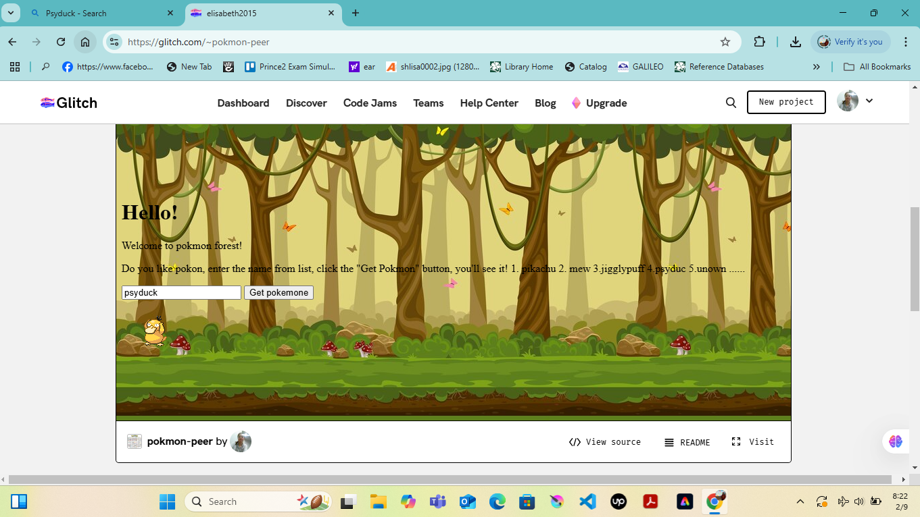Expand the user account avatar menu
Screen dimensions: 920x517
pos(855,101)
